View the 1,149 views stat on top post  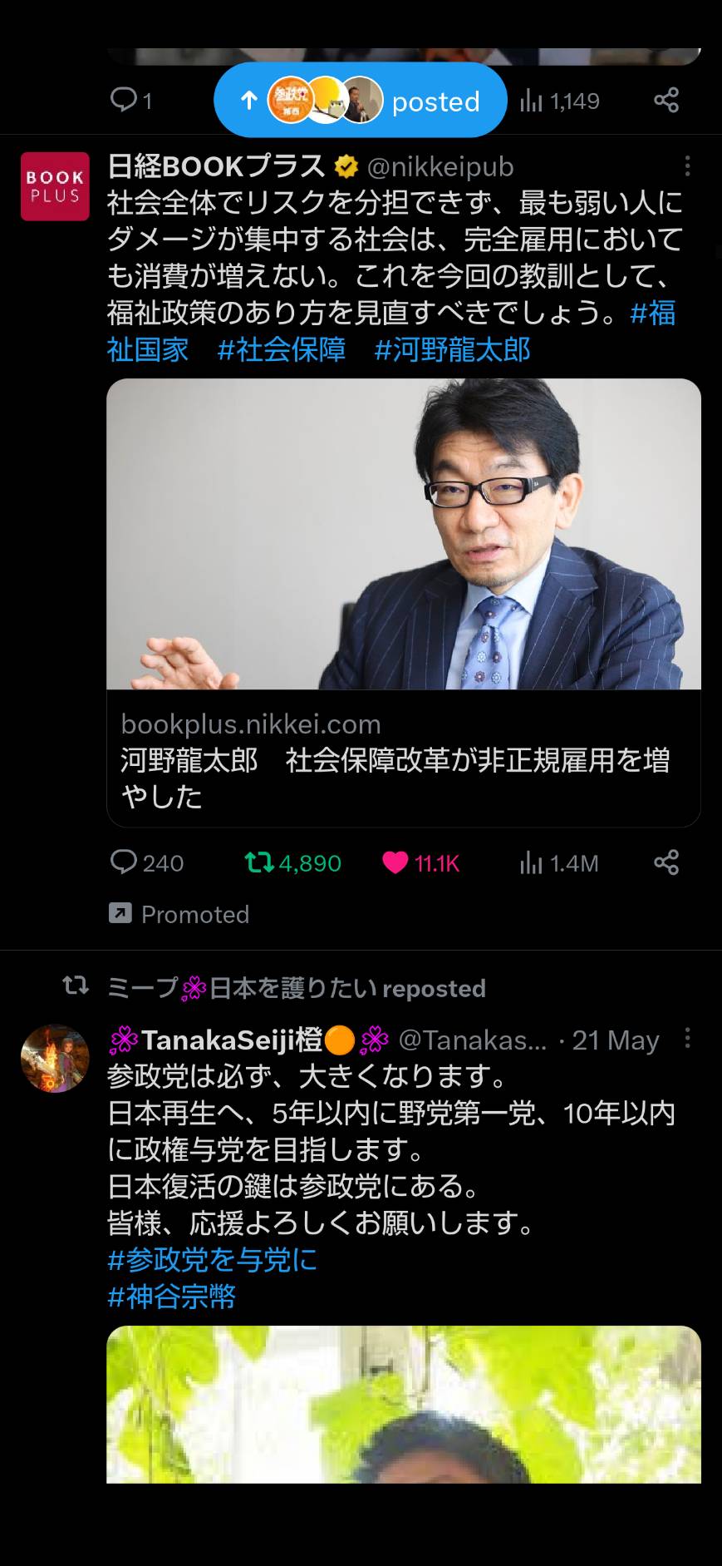pos(559,101)
